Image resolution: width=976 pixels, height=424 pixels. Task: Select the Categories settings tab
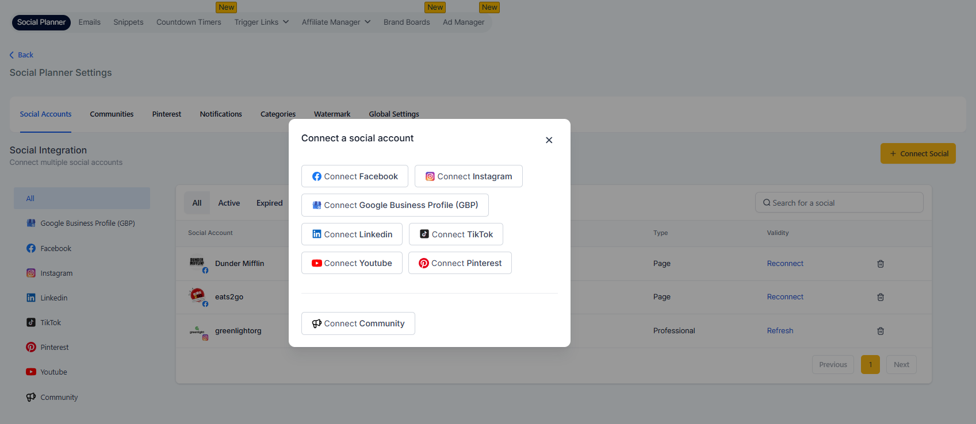[278, 114]
